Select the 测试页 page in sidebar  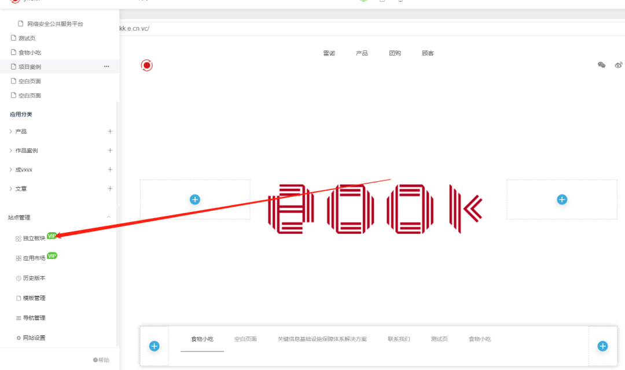[27, 38]
